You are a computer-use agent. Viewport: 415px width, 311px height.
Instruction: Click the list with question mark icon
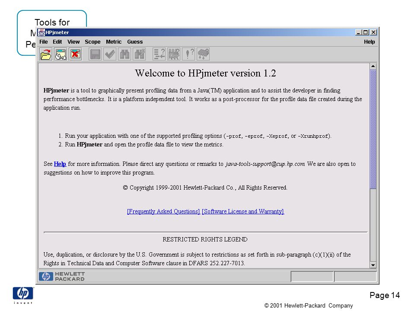click(x=159, y=54)
